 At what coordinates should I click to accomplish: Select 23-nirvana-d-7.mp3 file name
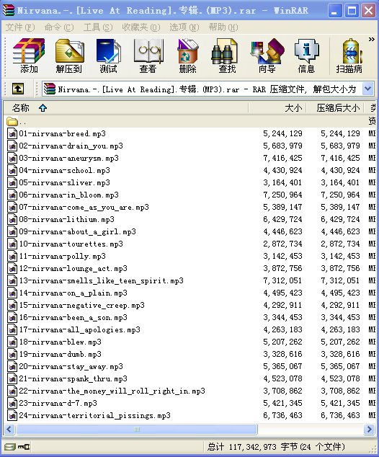(58, 403)
